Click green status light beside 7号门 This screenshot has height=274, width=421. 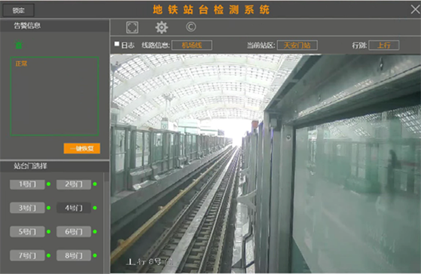(49, 256)
